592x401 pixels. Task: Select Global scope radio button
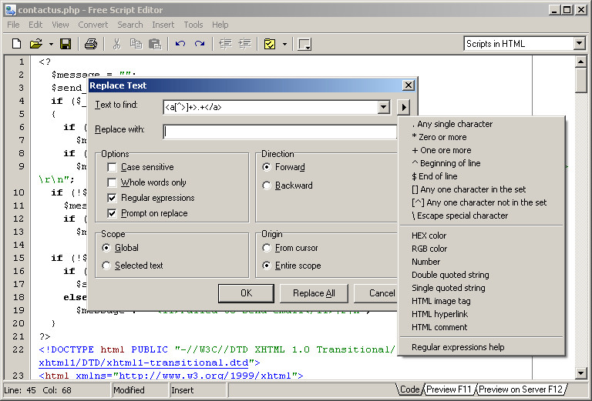[x=106, y=248]
